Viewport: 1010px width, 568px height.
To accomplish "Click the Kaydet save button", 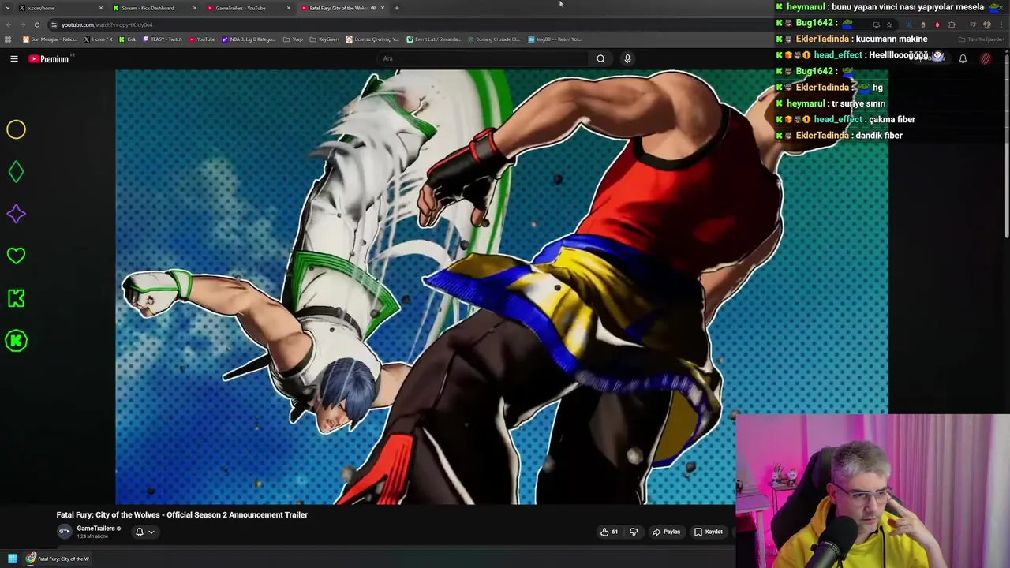I will 708,532.
